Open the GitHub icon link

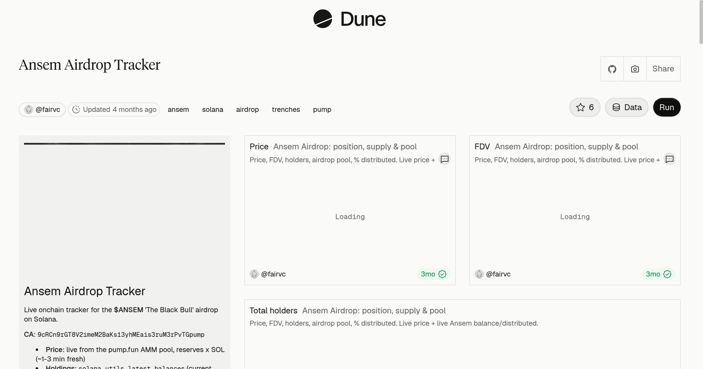tap(612, 69)
